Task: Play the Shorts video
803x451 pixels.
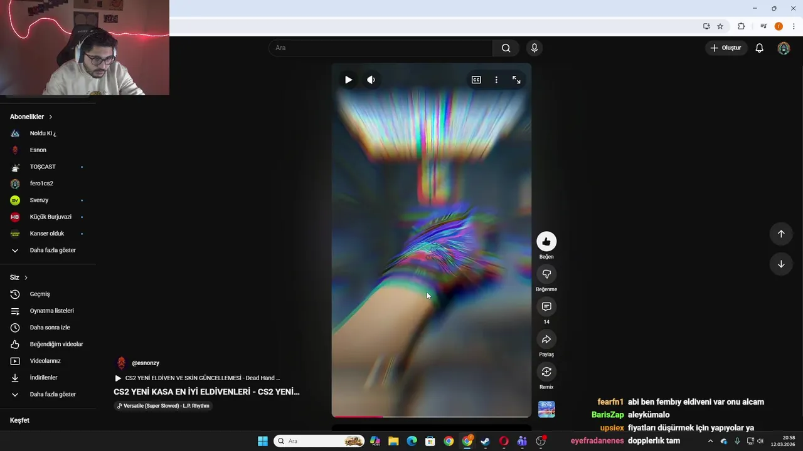Action: [348, 80]
